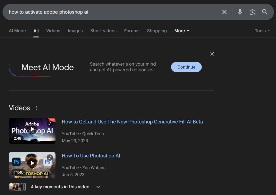Switch to the AI Mode tab
Image resolution: width=276 pixels, height=195 pixels.
coord(17,31)
